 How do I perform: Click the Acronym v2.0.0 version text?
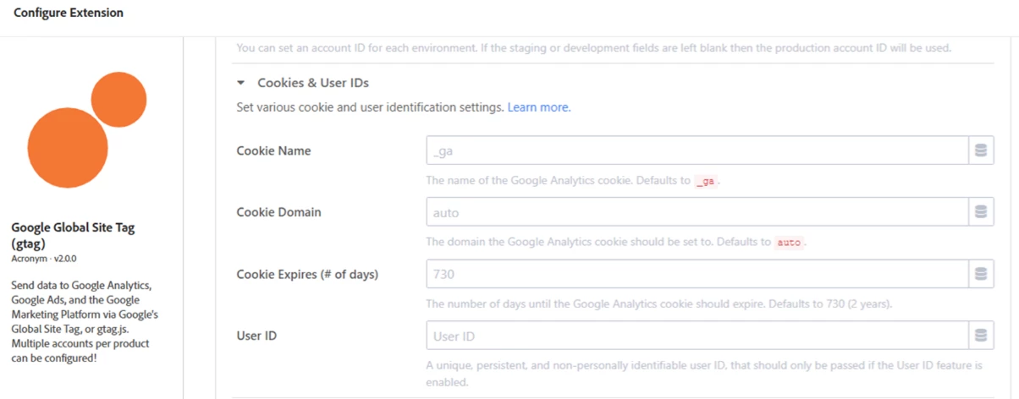(44, 258)
